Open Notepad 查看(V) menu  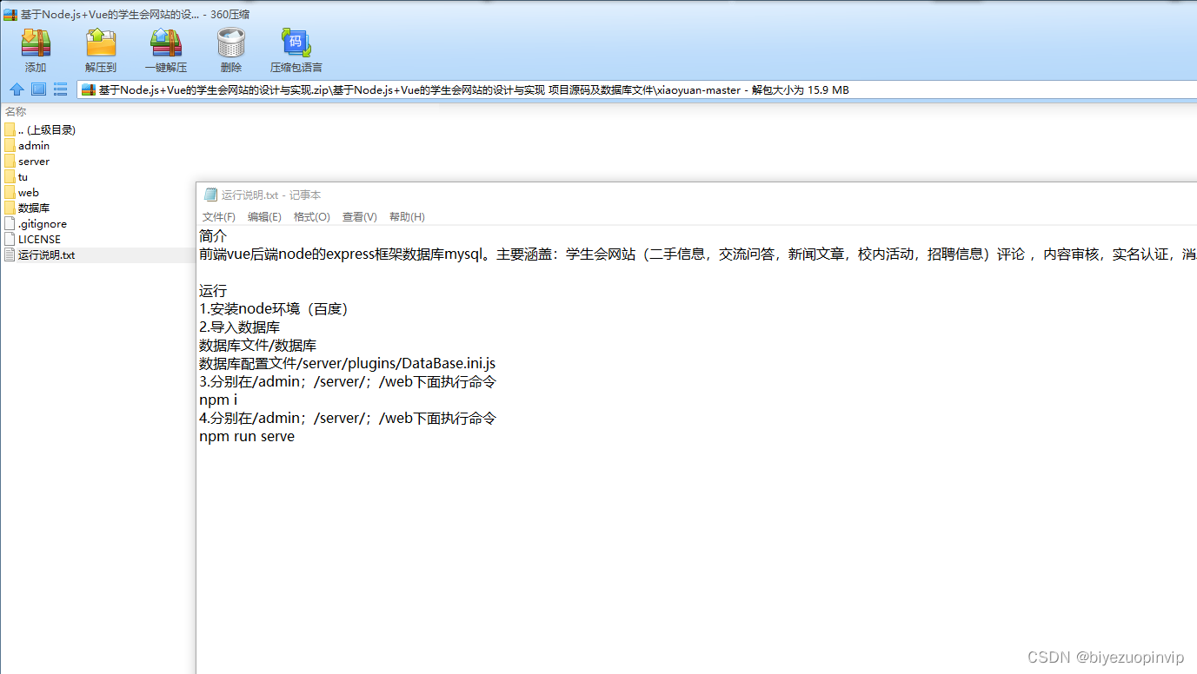point(360,217)
